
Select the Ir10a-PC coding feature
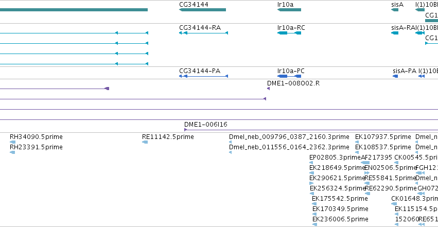(289, 76)
